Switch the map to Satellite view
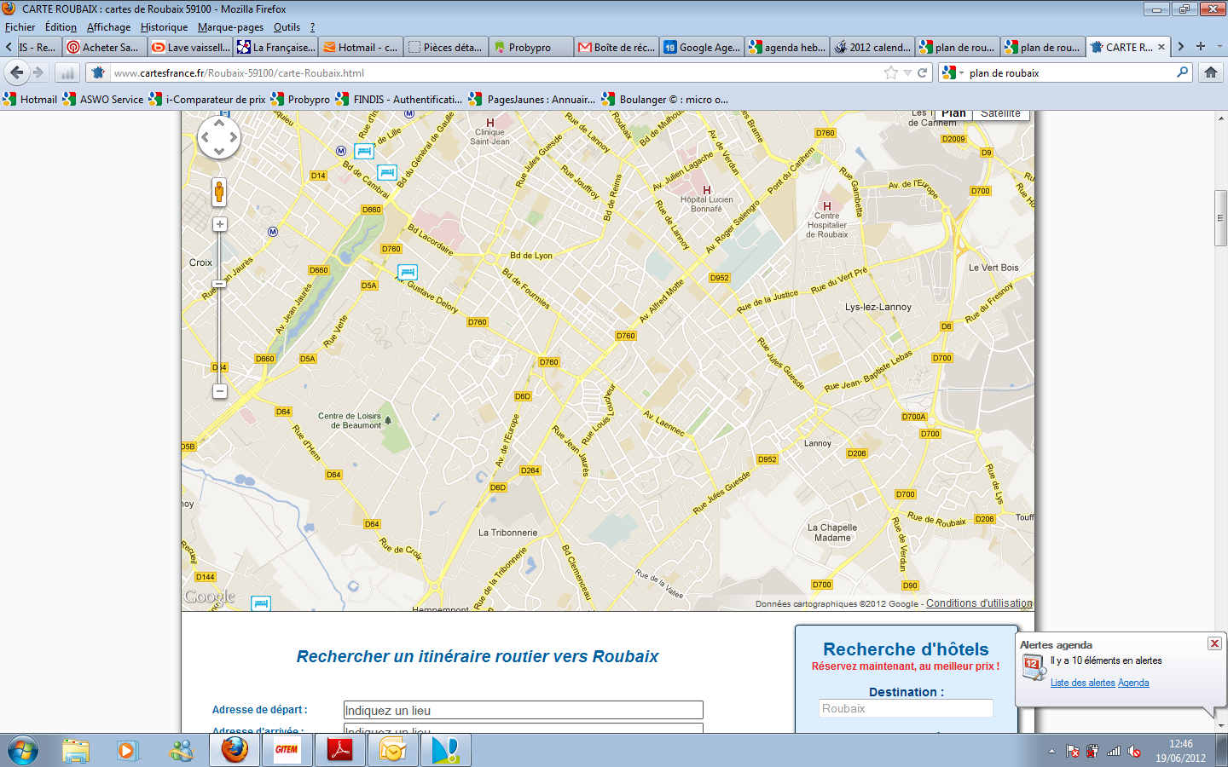This screenshot has width=1228, height=767. pos(1000,113)
